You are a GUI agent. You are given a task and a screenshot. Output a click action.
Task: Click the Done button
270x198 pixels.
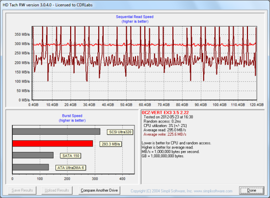[251, 191]
